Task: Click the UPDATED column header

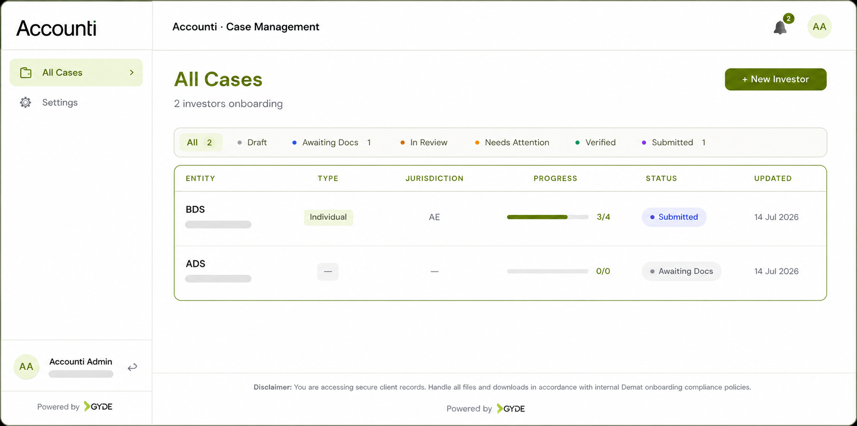Action: click(773, 178)
